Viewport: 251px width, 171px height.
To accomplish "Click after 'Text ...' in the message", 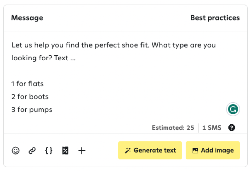I will coord(77,58).
